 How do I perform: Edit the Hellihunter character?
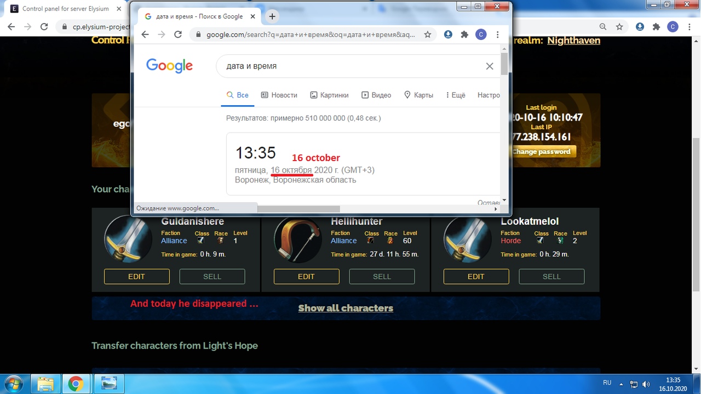click(306, 277)
